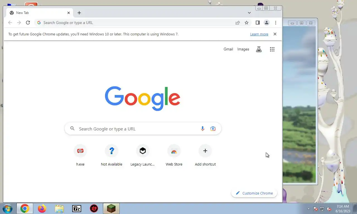This screenshot has width=357, height=214.
Task: Click the red-black app icon in taskbar
Action: [94, 208]
